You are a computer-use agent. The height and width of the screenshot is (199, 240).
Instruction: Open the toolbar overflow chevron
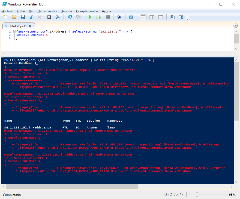187,18
